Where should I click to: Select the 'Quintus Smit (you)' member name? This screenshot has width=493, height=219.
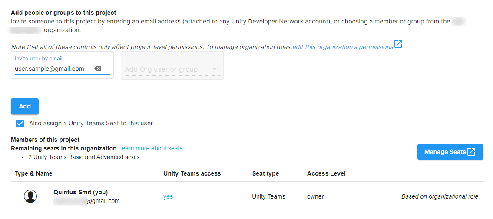tap(80, 192)
